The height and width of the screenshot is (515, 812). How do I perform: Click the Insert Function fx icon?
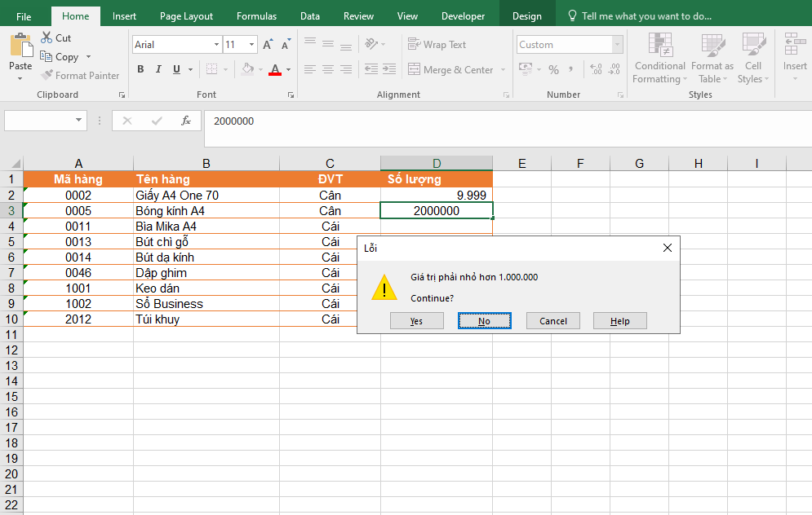(186, 121)
